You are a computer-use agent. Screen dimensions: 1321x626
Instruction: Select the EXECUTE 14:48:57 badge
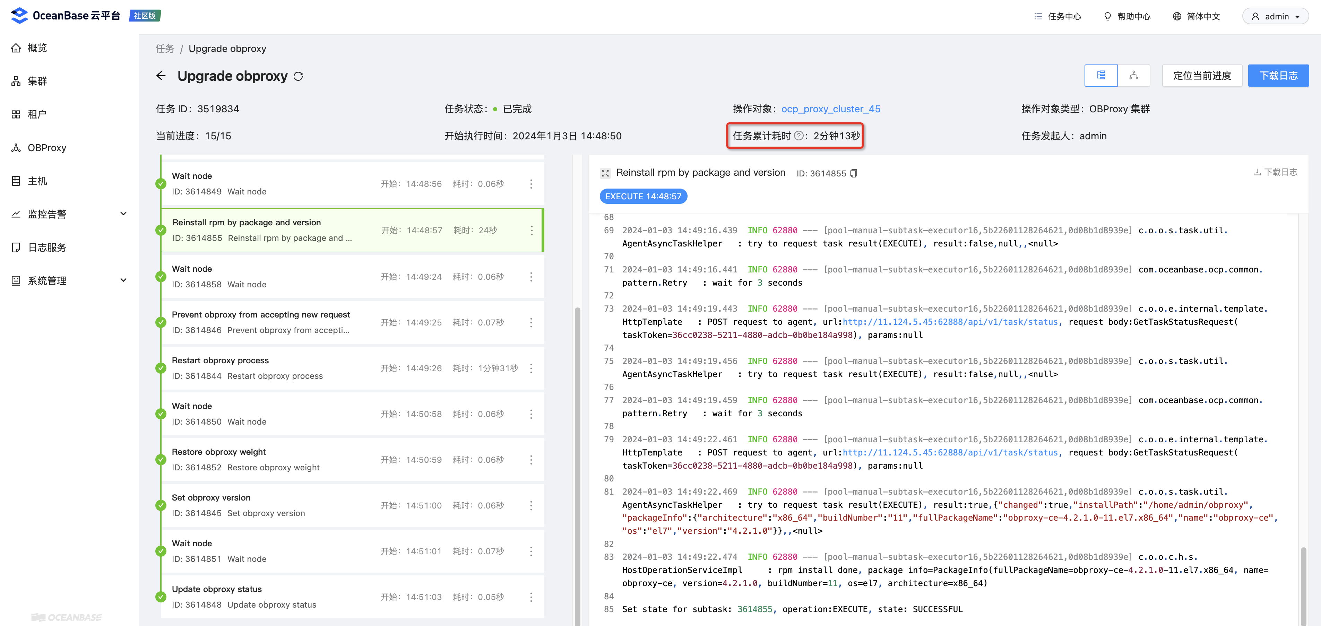tap(643, 197)
